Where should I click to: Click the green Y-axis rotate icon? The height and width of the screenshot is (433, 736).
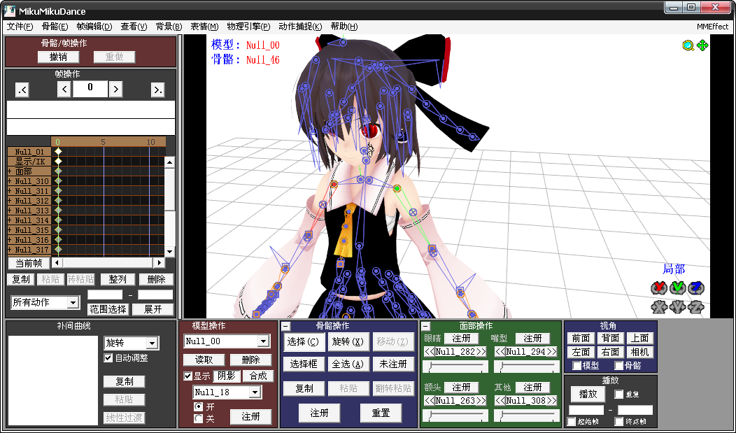pos(678,288)
